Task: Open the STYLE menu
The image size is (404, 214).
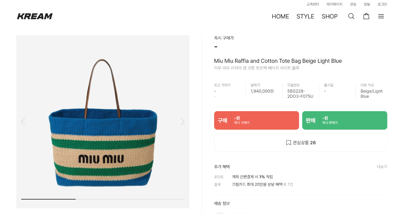Action: tap(305, 16)
